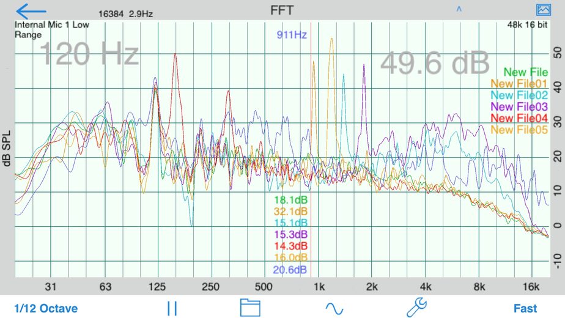Select the New File legend entry
Viewport: 565px width, 318px height.
coord(525,72)
